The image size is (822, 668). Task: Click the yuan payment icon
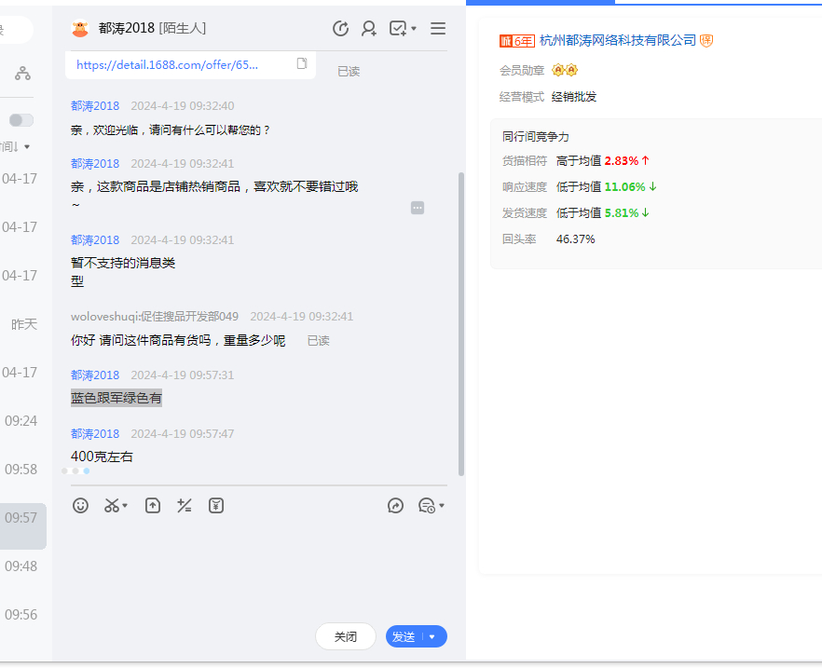pos(216,506)
